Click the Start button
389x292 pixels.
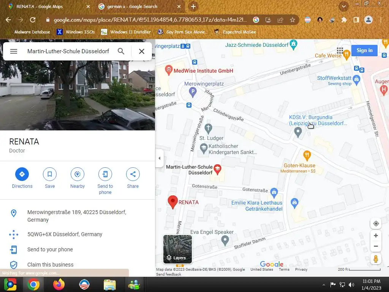pos(10,284)
